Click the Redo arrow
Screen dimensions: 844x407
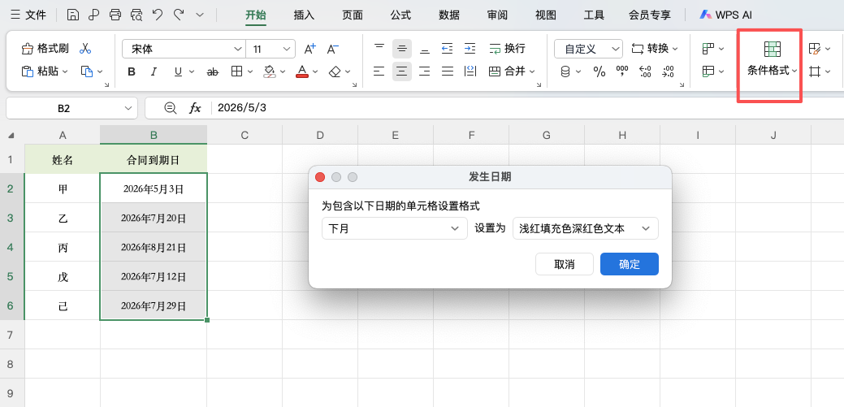point(179,15)
